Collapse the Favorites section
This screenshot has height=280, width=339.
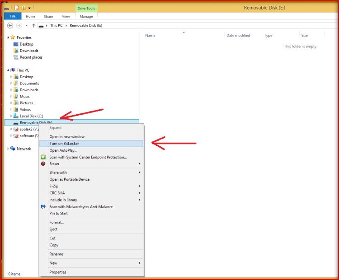[8, 37]
